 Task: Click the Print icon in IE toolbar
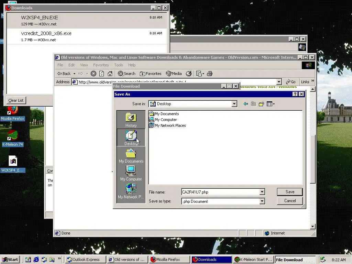(210, 74)
